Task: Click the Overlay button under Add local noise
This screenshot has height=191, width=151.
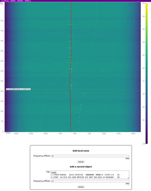Action: point(81,162)
